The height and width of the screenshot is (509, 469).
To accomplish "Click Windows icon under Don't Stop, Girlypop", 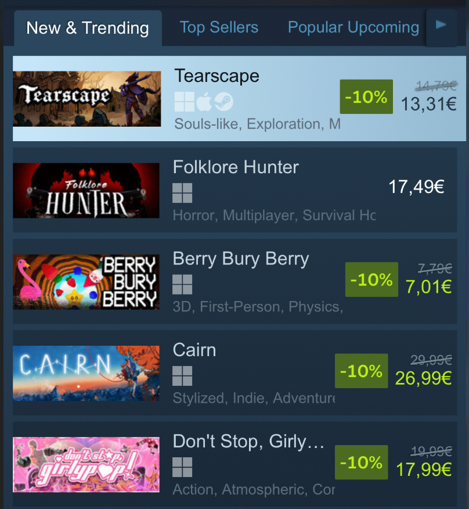I will [x=182, y=467].
